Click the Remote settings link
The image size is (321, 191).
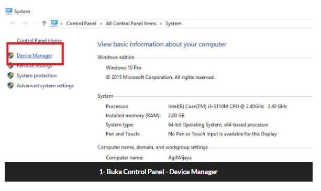35,66
